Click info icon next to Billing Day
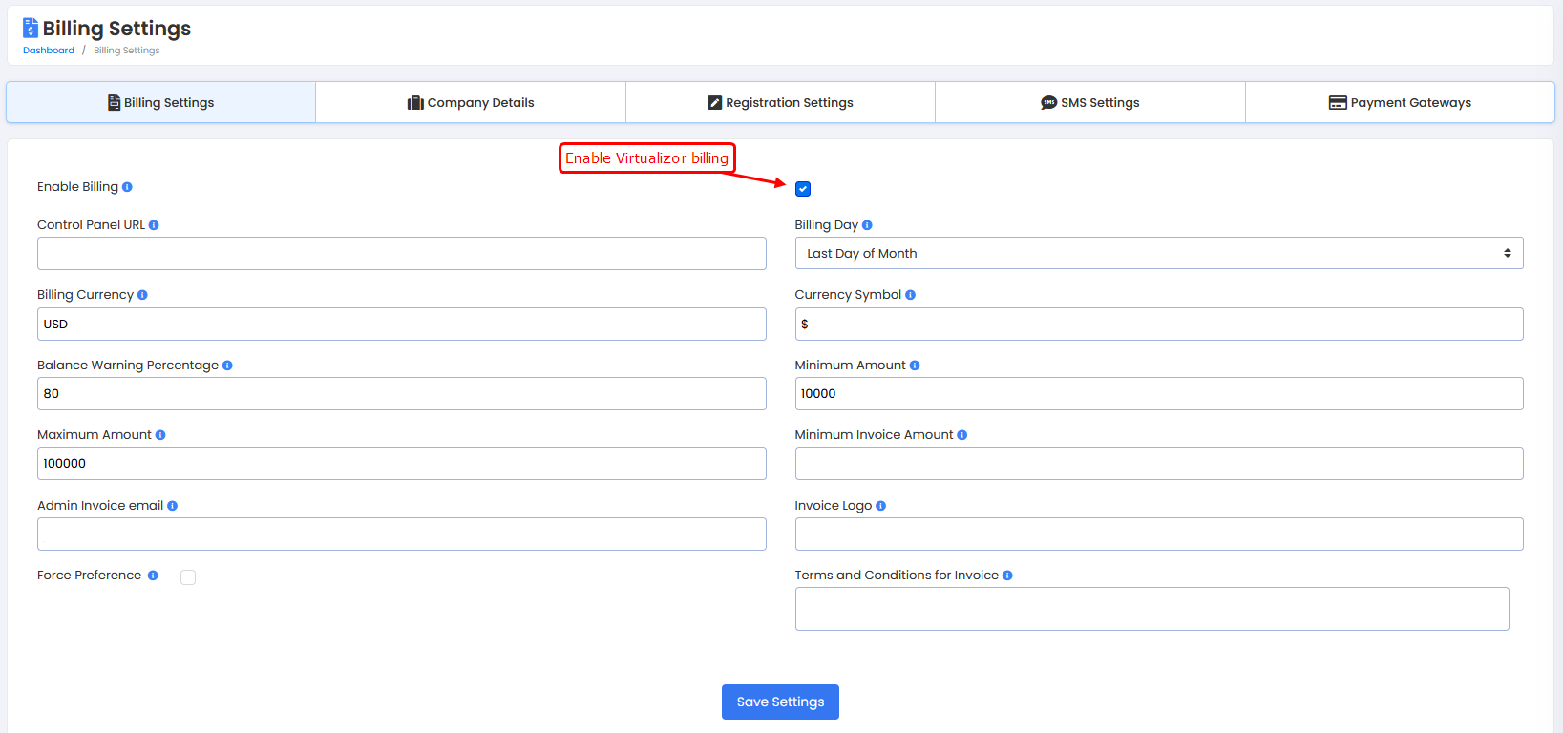 (867, 225)
